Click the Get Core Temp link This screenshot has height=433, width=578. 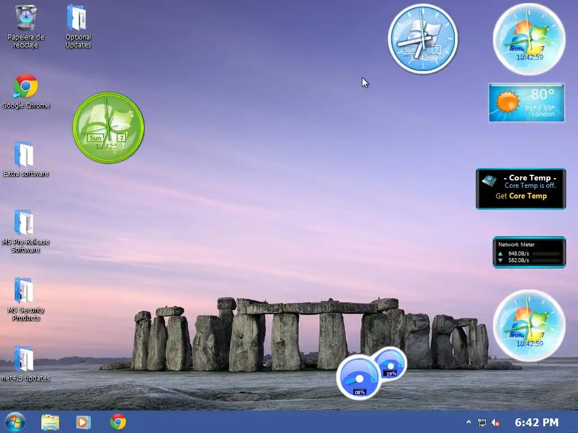521,196
